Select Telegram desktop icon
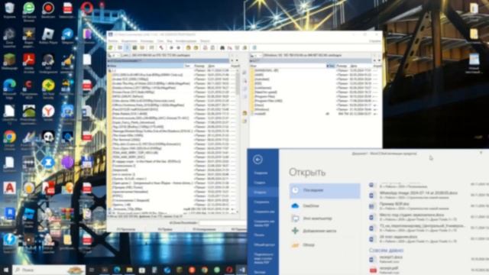The image size is (489, 275). coord(67,36)
